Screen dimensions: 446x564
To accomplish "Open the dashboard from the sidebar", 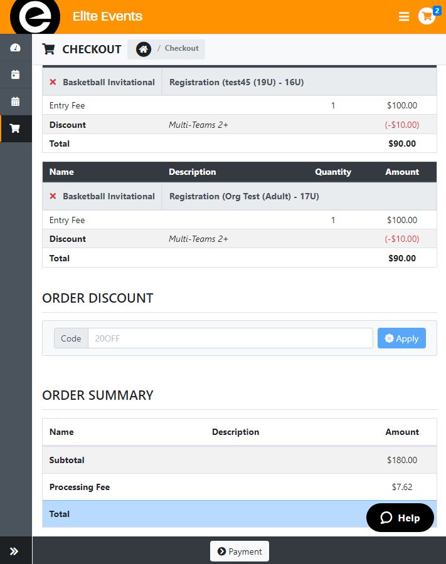I will (x=15, y=48).
